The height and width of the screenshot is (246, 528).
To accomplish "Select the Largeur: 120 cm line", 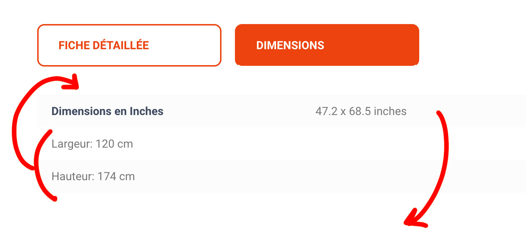I will point(92,144).
